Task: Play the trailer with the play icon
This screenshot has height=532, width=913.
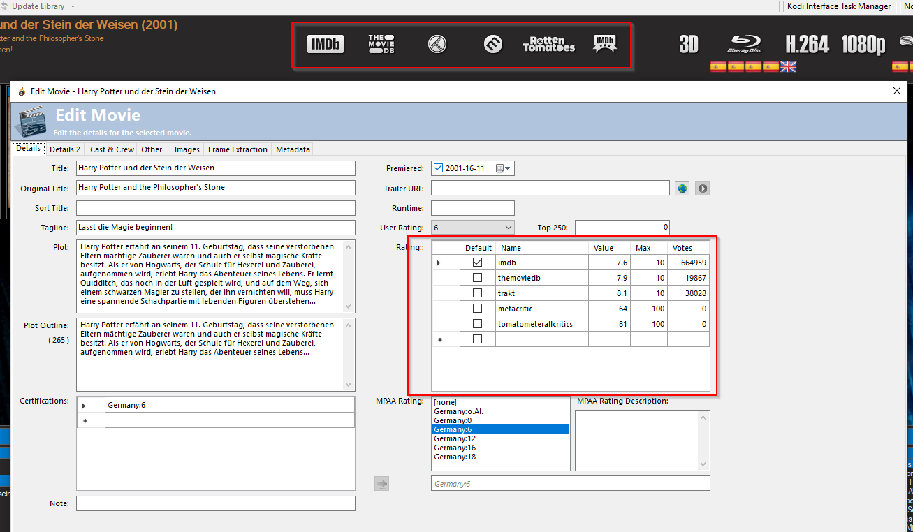Action: [x=702, y=189]
